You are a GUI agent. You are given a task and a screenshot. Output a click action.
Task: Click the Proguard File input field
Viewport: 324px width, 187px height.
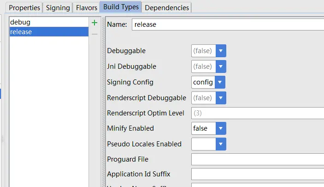pos(257,159)
